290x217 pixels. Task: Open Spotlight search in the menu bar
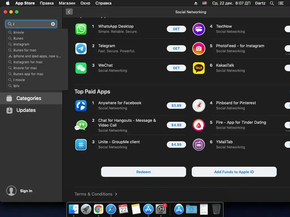[272, 3]
